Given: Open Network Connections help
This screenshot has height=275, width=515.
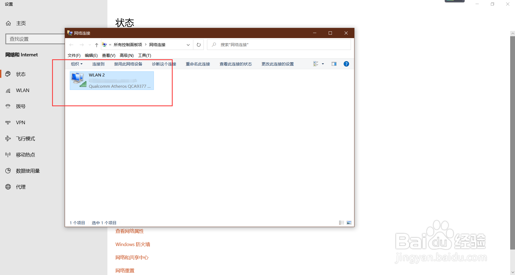Looking at the screenshot, I should [x=346, y=64].
